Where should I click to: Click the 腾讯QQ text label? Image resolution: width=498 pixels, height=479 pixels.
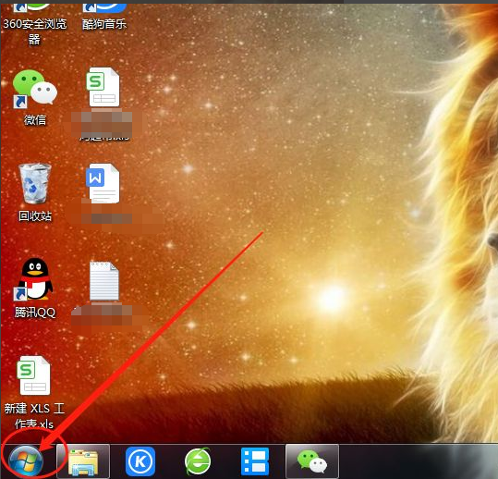click(35, 313)
